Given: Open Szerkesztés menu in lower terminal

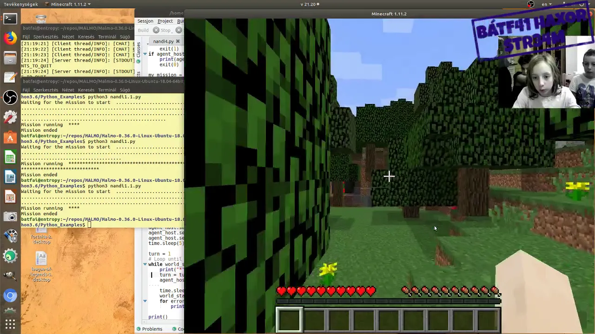Looking at the screenshot, I should point(46,90).
